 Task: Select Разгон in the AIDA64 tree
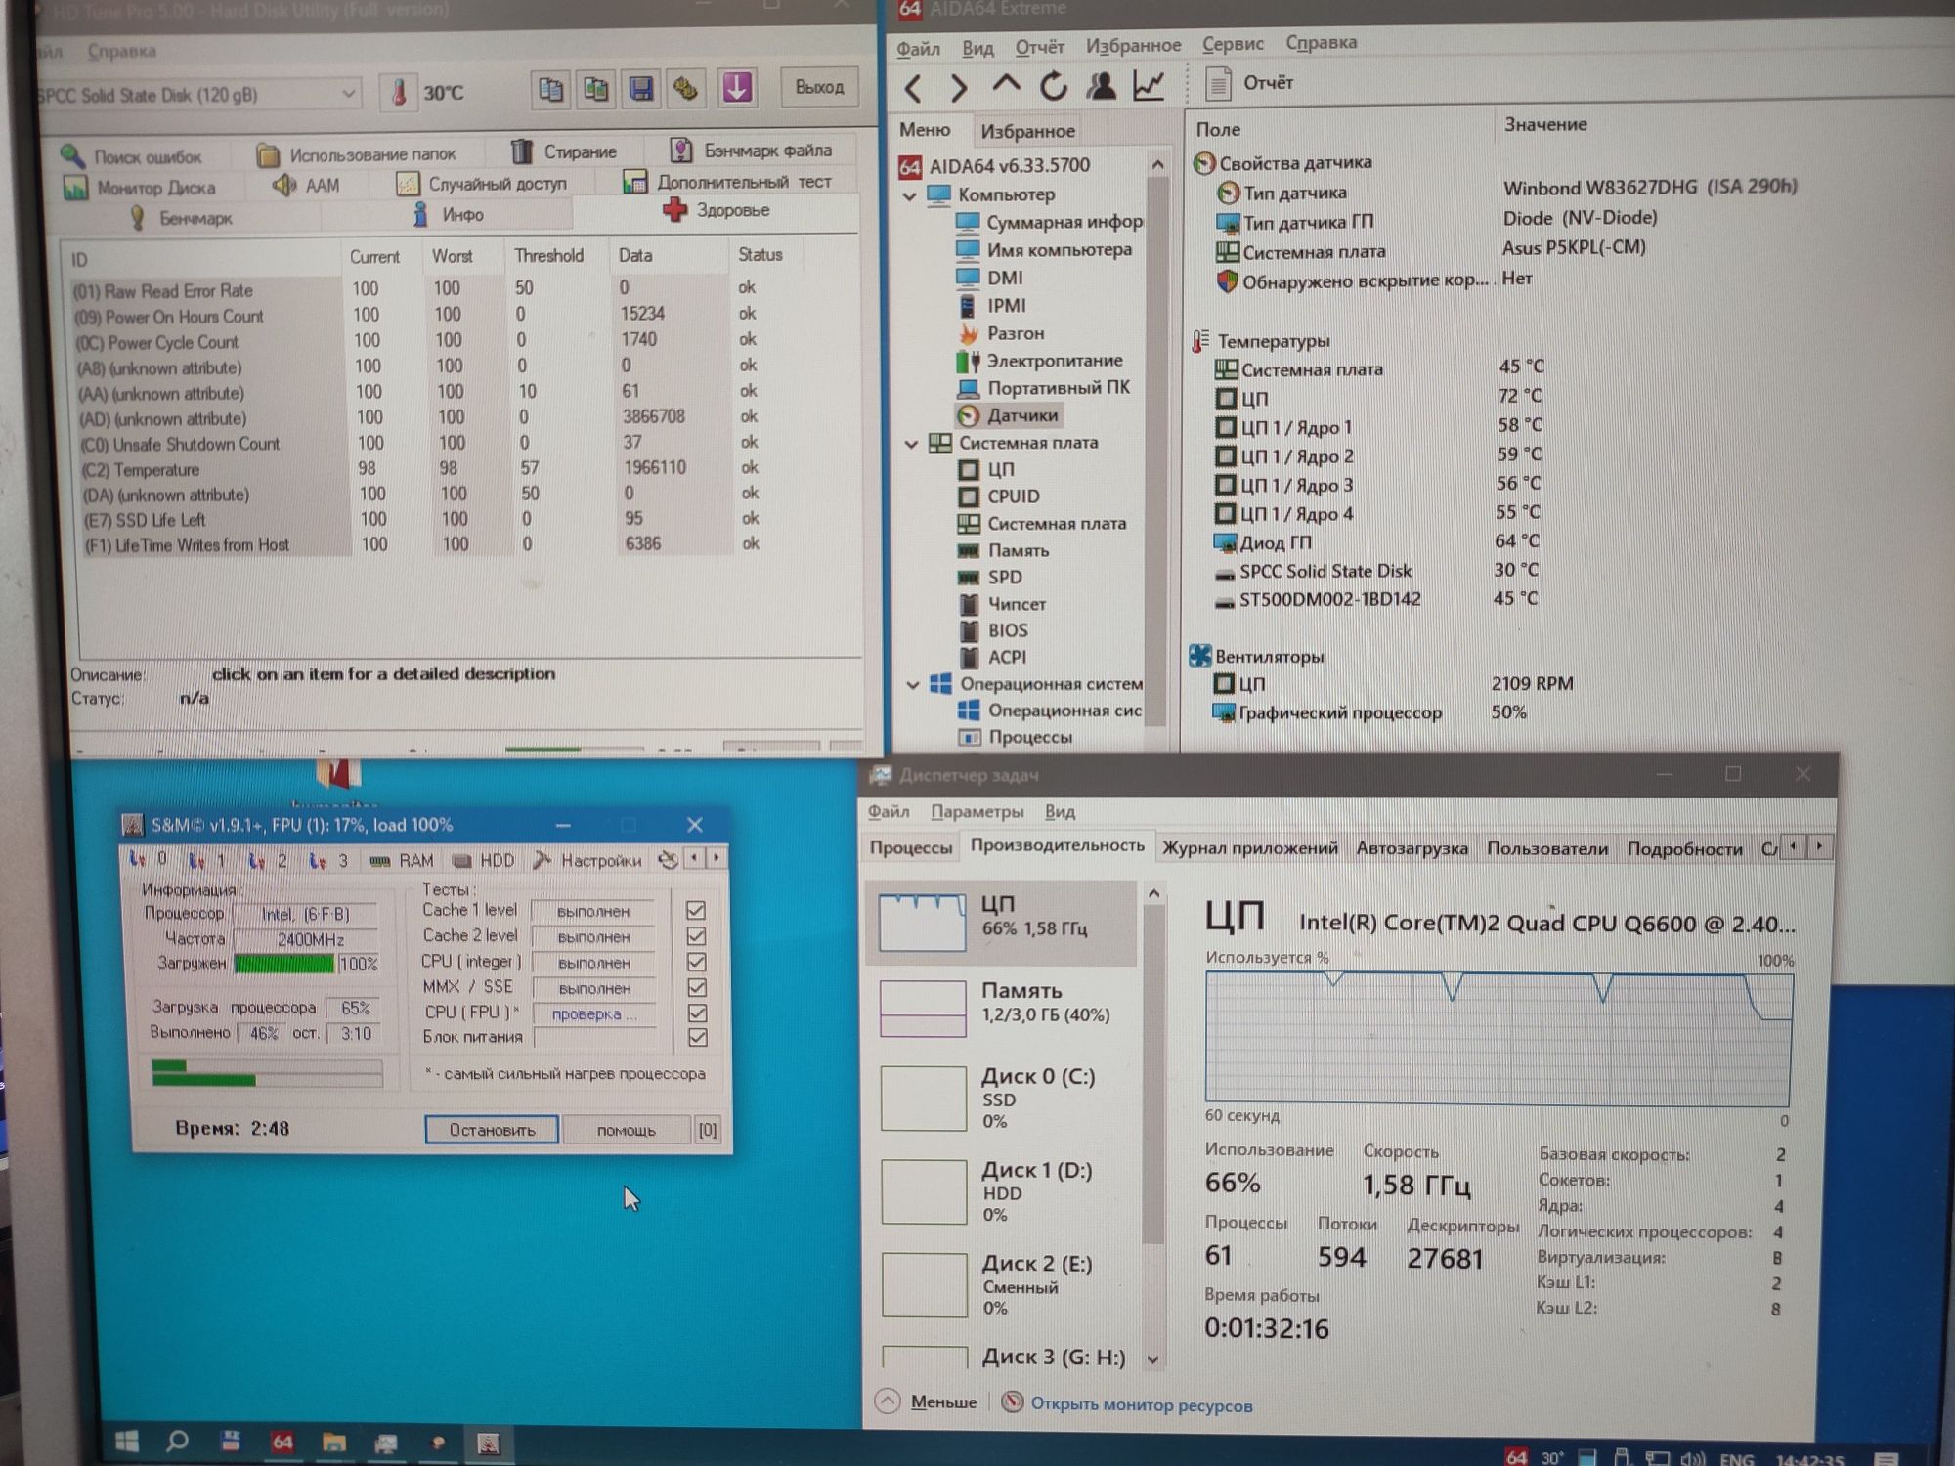[1001, 333]
